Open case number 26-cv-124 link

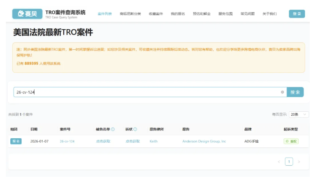click(x=67, y=141)
